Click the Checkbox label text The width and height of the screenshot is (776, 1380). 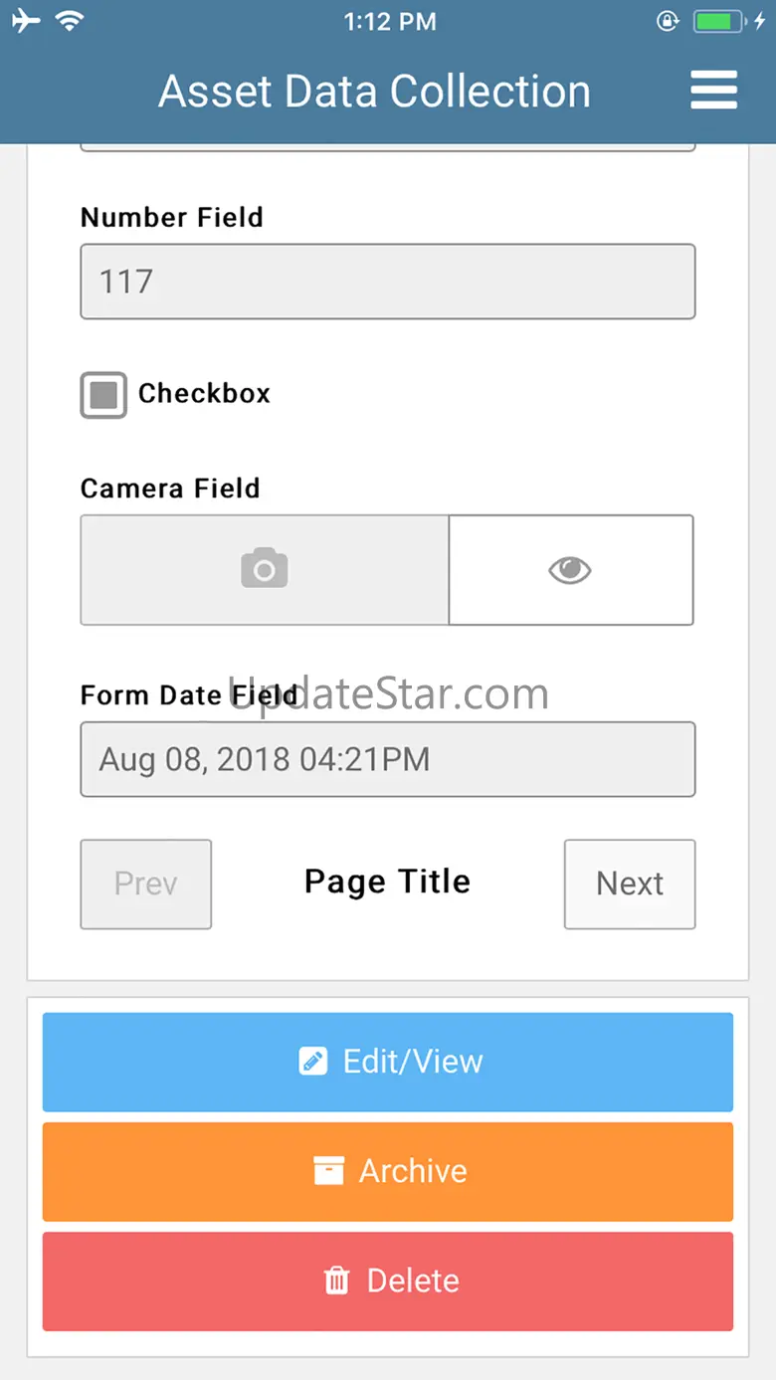click(x=204, y=394)
